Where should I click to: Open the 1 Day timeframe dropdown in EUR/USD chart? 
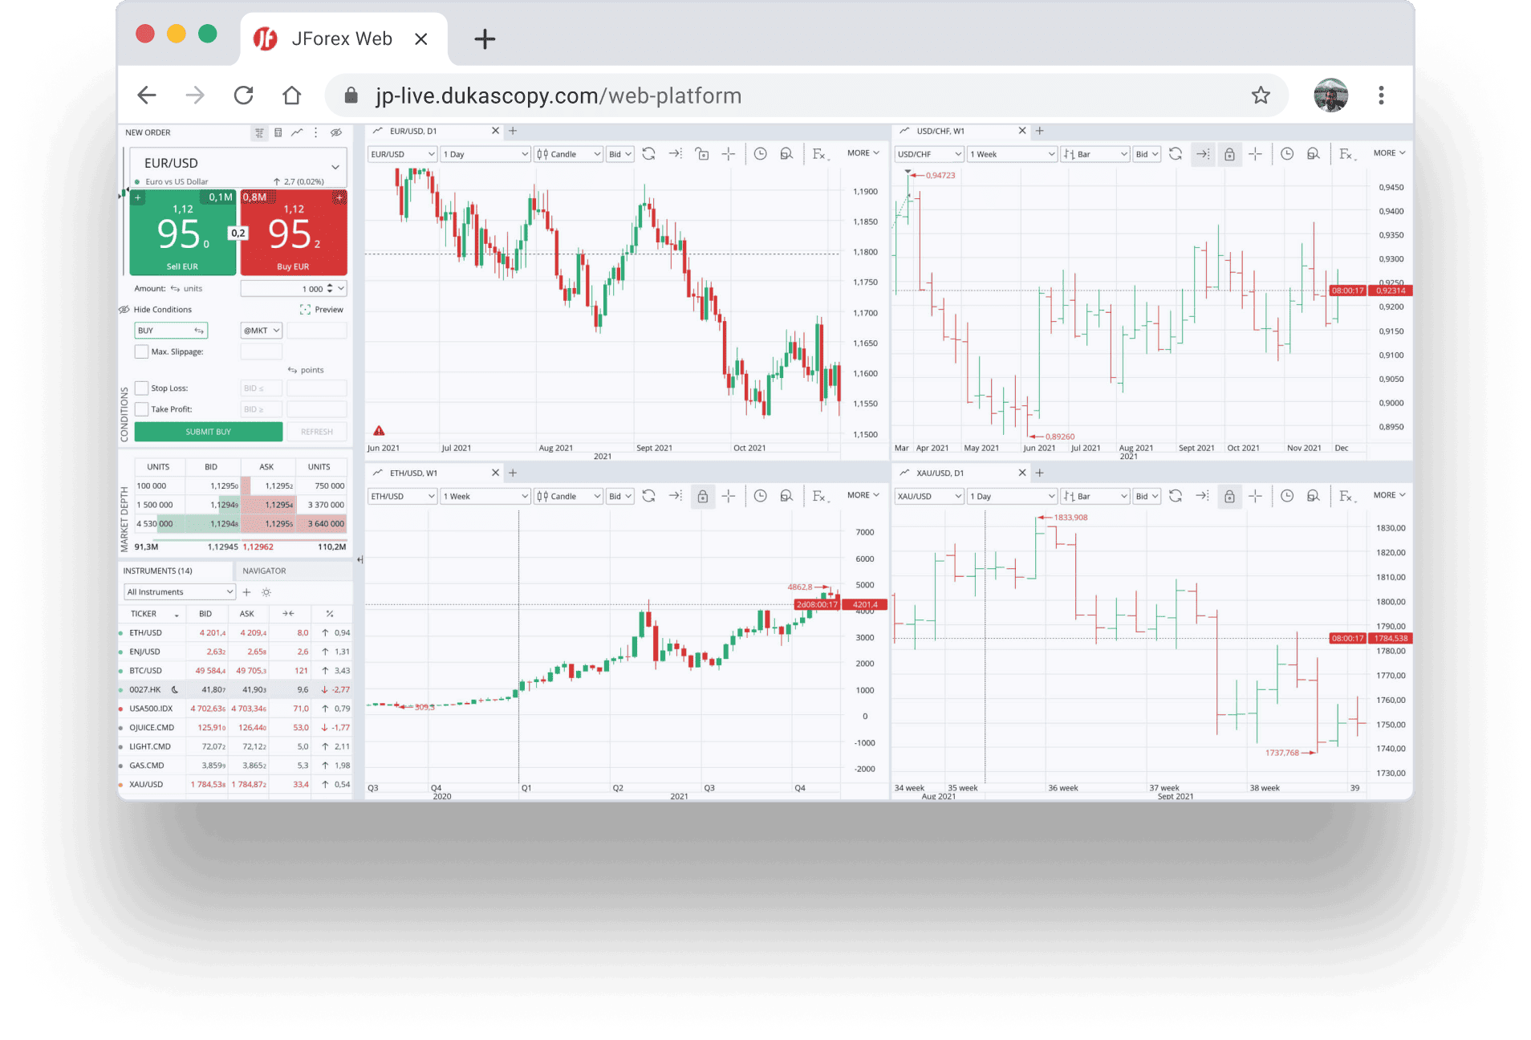tap(485, 154)
